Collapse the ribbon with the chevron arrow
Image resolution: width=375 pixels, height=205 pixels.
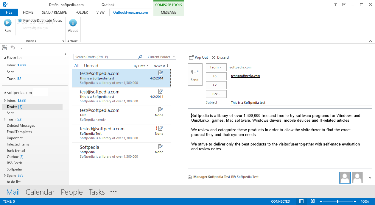point(371,41)
